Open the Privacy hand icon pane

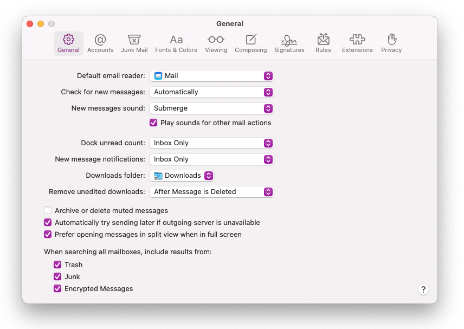(391, 43)
